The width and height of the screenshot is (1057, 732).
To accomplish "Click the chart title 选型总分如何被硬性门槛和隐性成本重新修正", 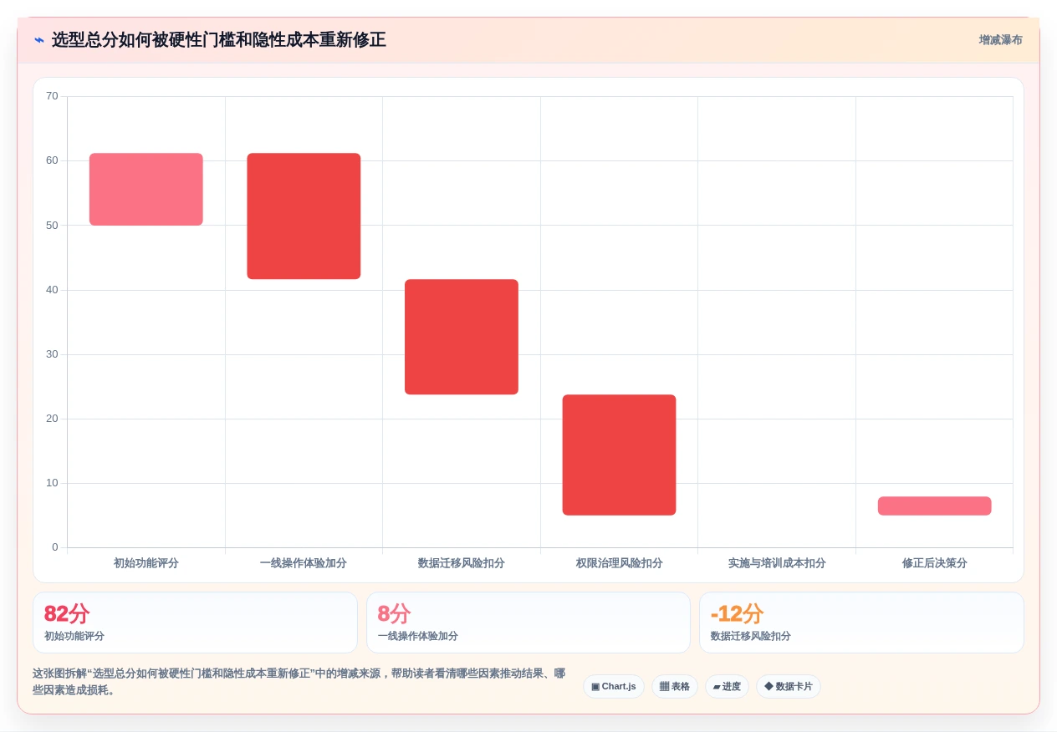I will [219, 40].
